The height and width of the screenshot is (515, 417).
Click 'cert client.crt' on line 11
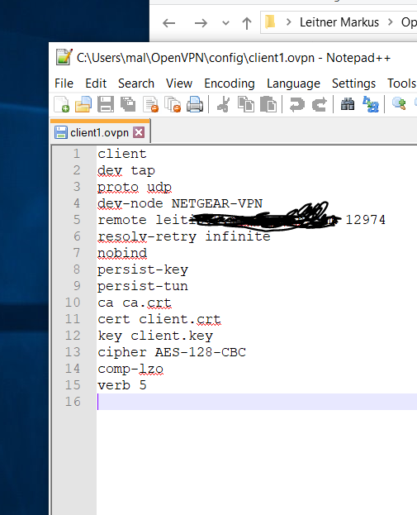(x=159, y=319)
